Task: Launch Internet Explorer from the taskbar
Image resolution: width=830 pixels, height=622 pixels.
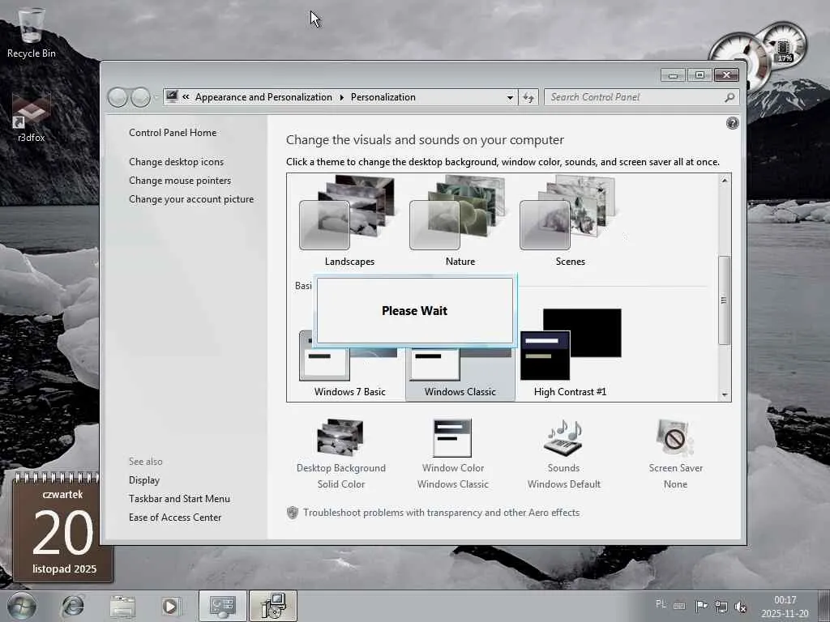Action: 73,606
